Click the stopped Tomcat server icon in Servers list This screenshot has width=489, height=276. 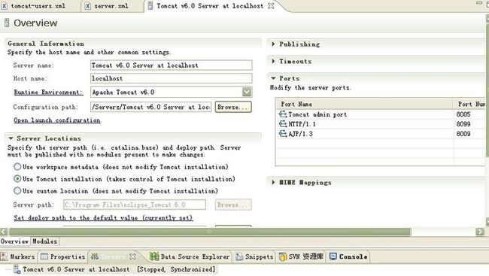point(17,269)
